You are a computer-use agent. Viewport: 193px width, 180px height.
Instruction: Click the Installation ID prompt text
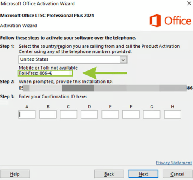pos(66,82)
